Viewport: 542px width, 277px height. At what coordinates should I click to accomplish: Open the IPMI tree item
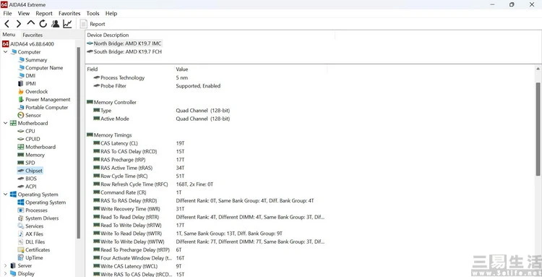click(x=27, y=84)
